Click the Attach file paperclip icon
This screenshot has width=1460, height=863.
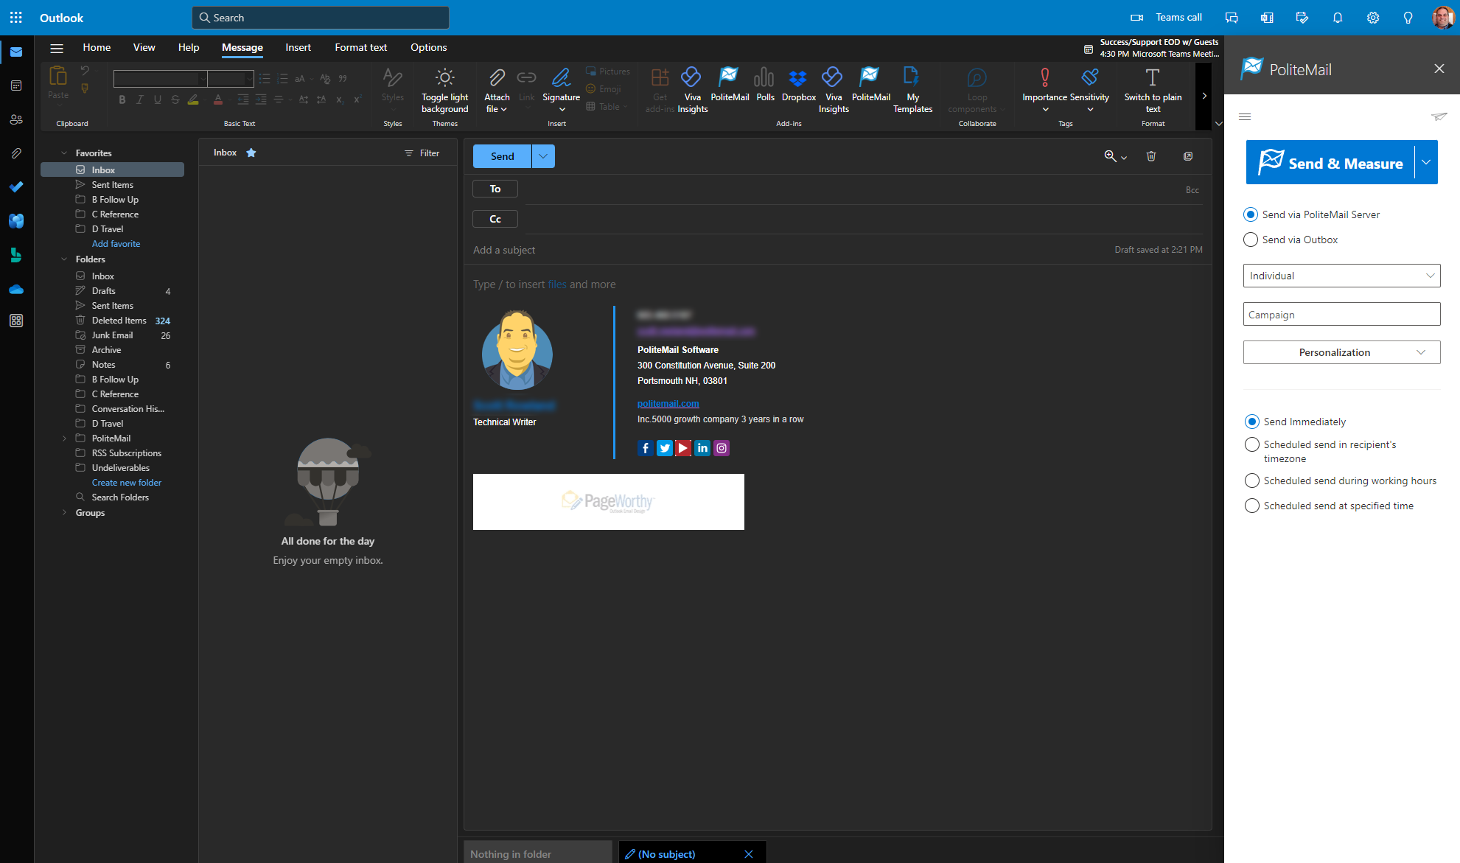coord(496,77)
